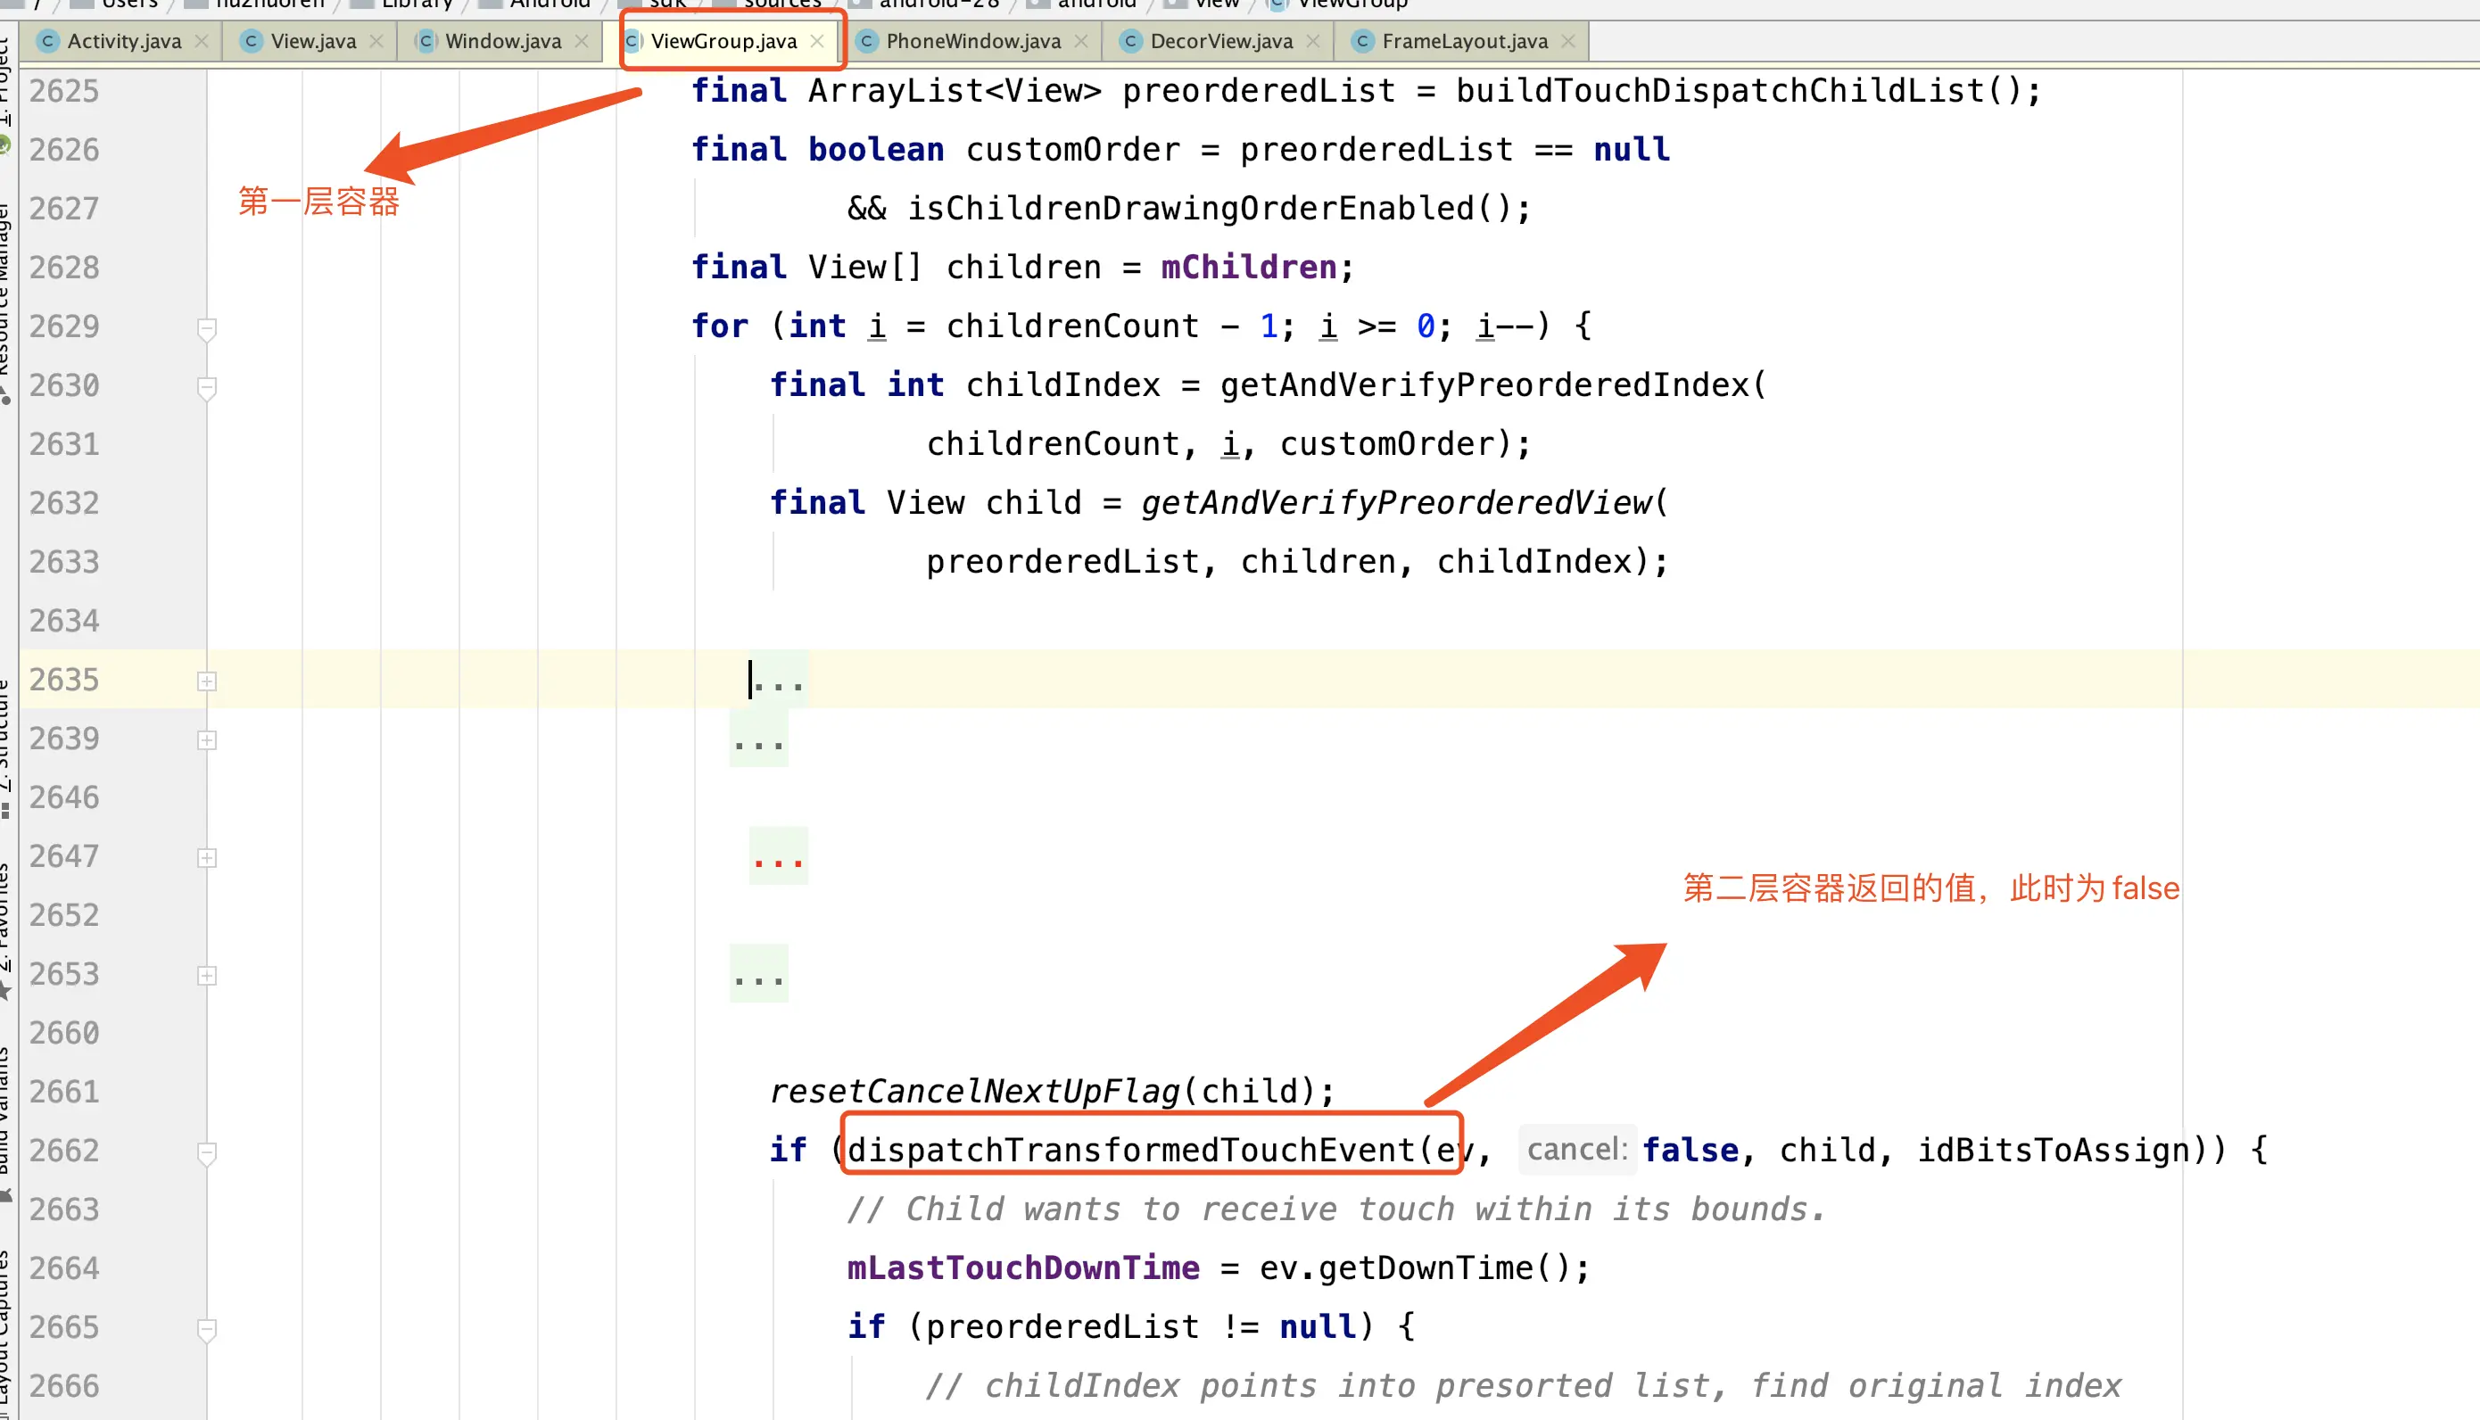Open the Window.java tab
The width and height of the screenshot is (2480, 1420).
(502, 41)
